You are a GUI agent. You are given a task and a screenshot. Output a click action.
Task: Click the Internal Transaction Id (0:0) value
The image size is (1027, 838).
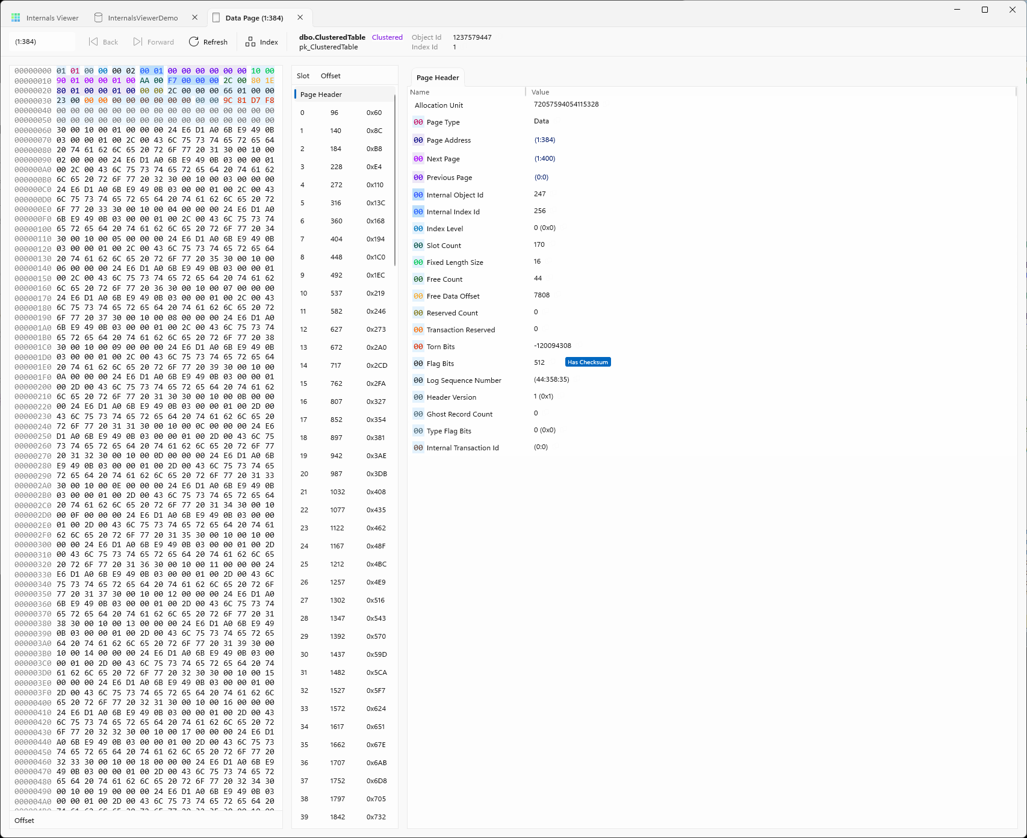(x=541, y=447)
